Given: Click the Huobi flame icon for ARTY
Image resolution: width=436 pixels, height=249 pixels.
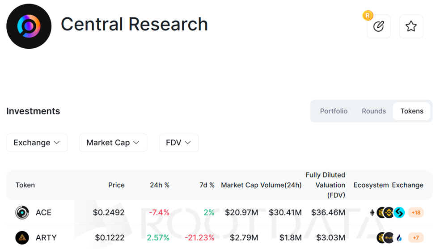Looking at the screenshot, I should pyautogui.click(x=399, y=237).
